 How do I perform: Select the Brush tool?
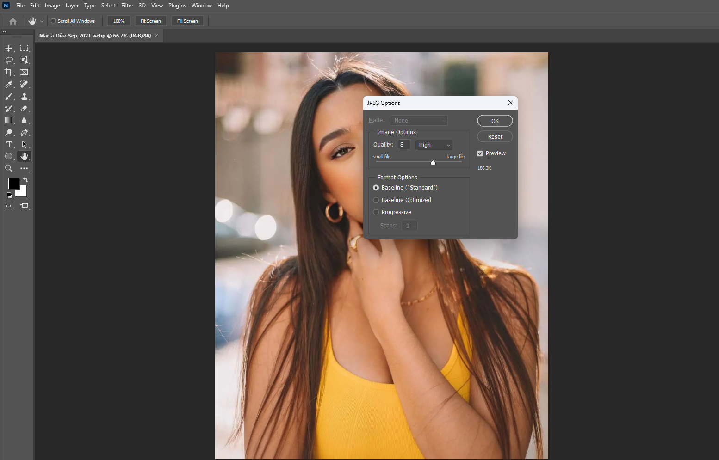[x=9, y=96]
